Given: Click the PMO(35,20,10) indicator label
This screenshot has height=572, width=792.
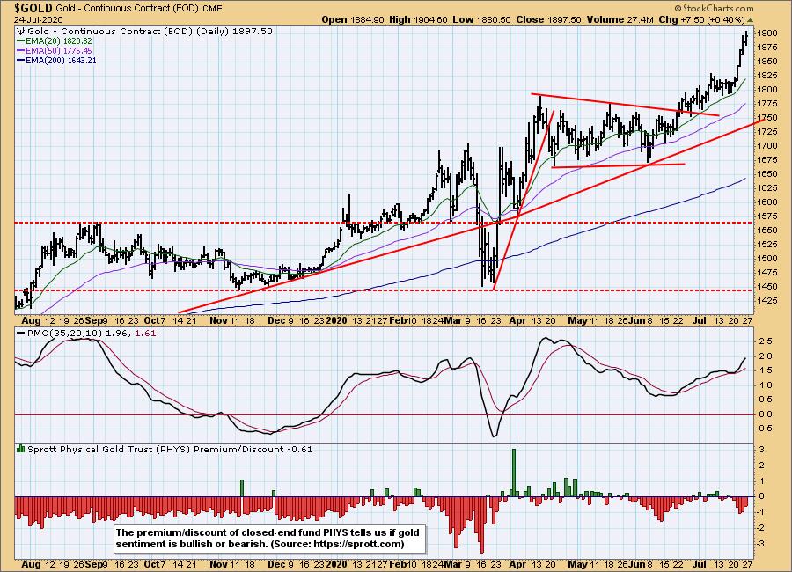Looking at the screenshot, I should coord(64,333).
